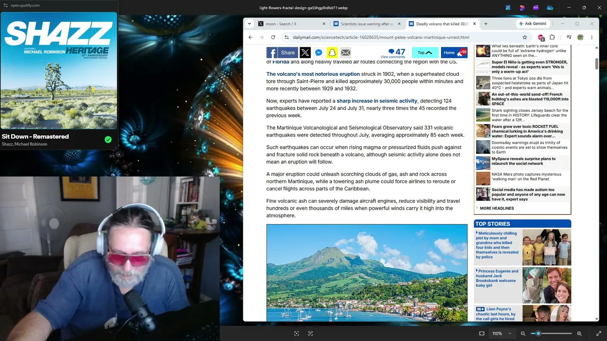Image resolution: width=607 pixels, height=341 pixels.
Task: Share article on Snapchat
Action: pos(332,53)
